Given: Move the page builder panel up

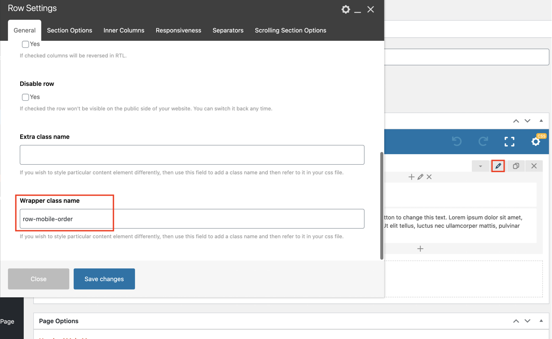Looking at the screenshot, I should 516,121.
